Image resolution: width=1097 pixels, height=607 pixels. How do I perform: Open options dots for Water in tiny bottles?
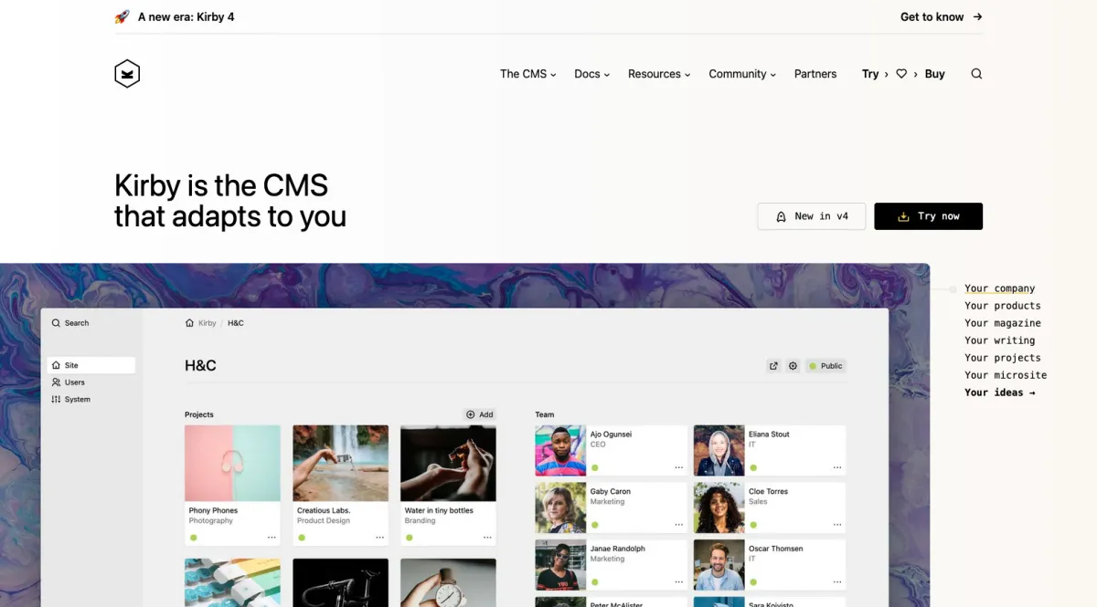(x=487, y=538)
